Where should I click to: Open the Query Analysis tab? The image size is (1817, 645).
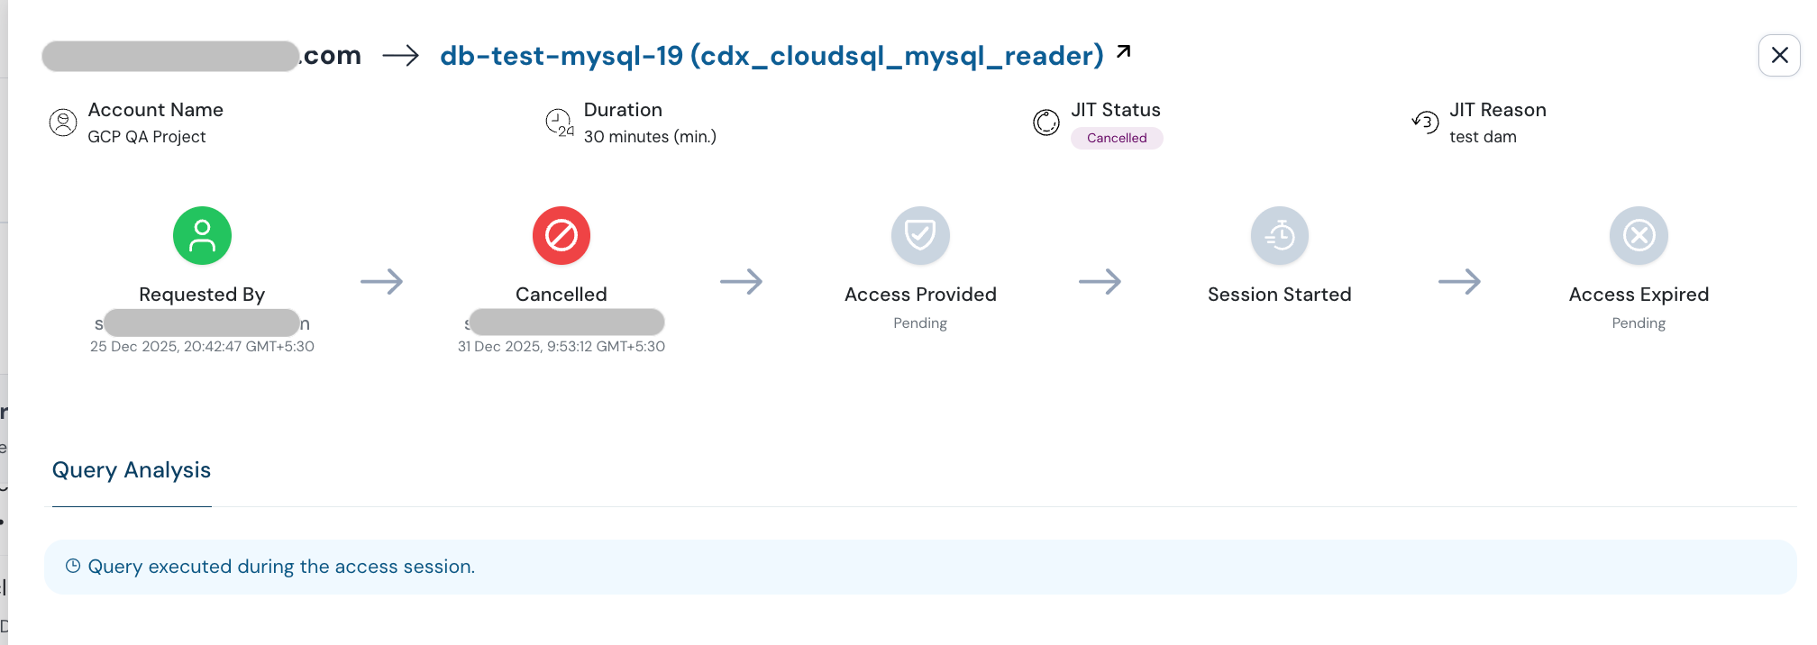[132, 470]
